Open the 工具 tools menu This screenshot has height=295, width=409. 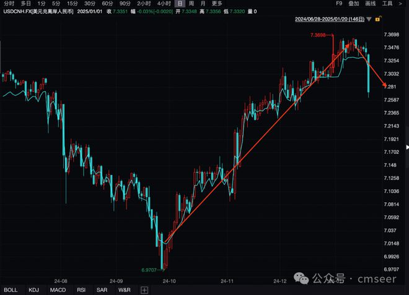click(387, 3)
